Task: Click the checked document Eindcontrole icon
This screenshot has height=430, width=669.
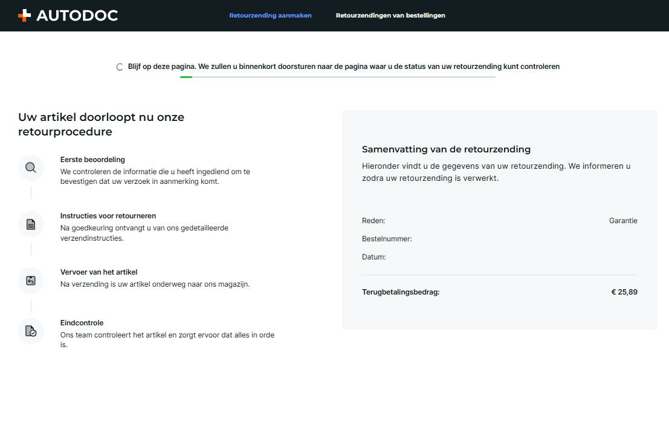Action: (31, 331)
